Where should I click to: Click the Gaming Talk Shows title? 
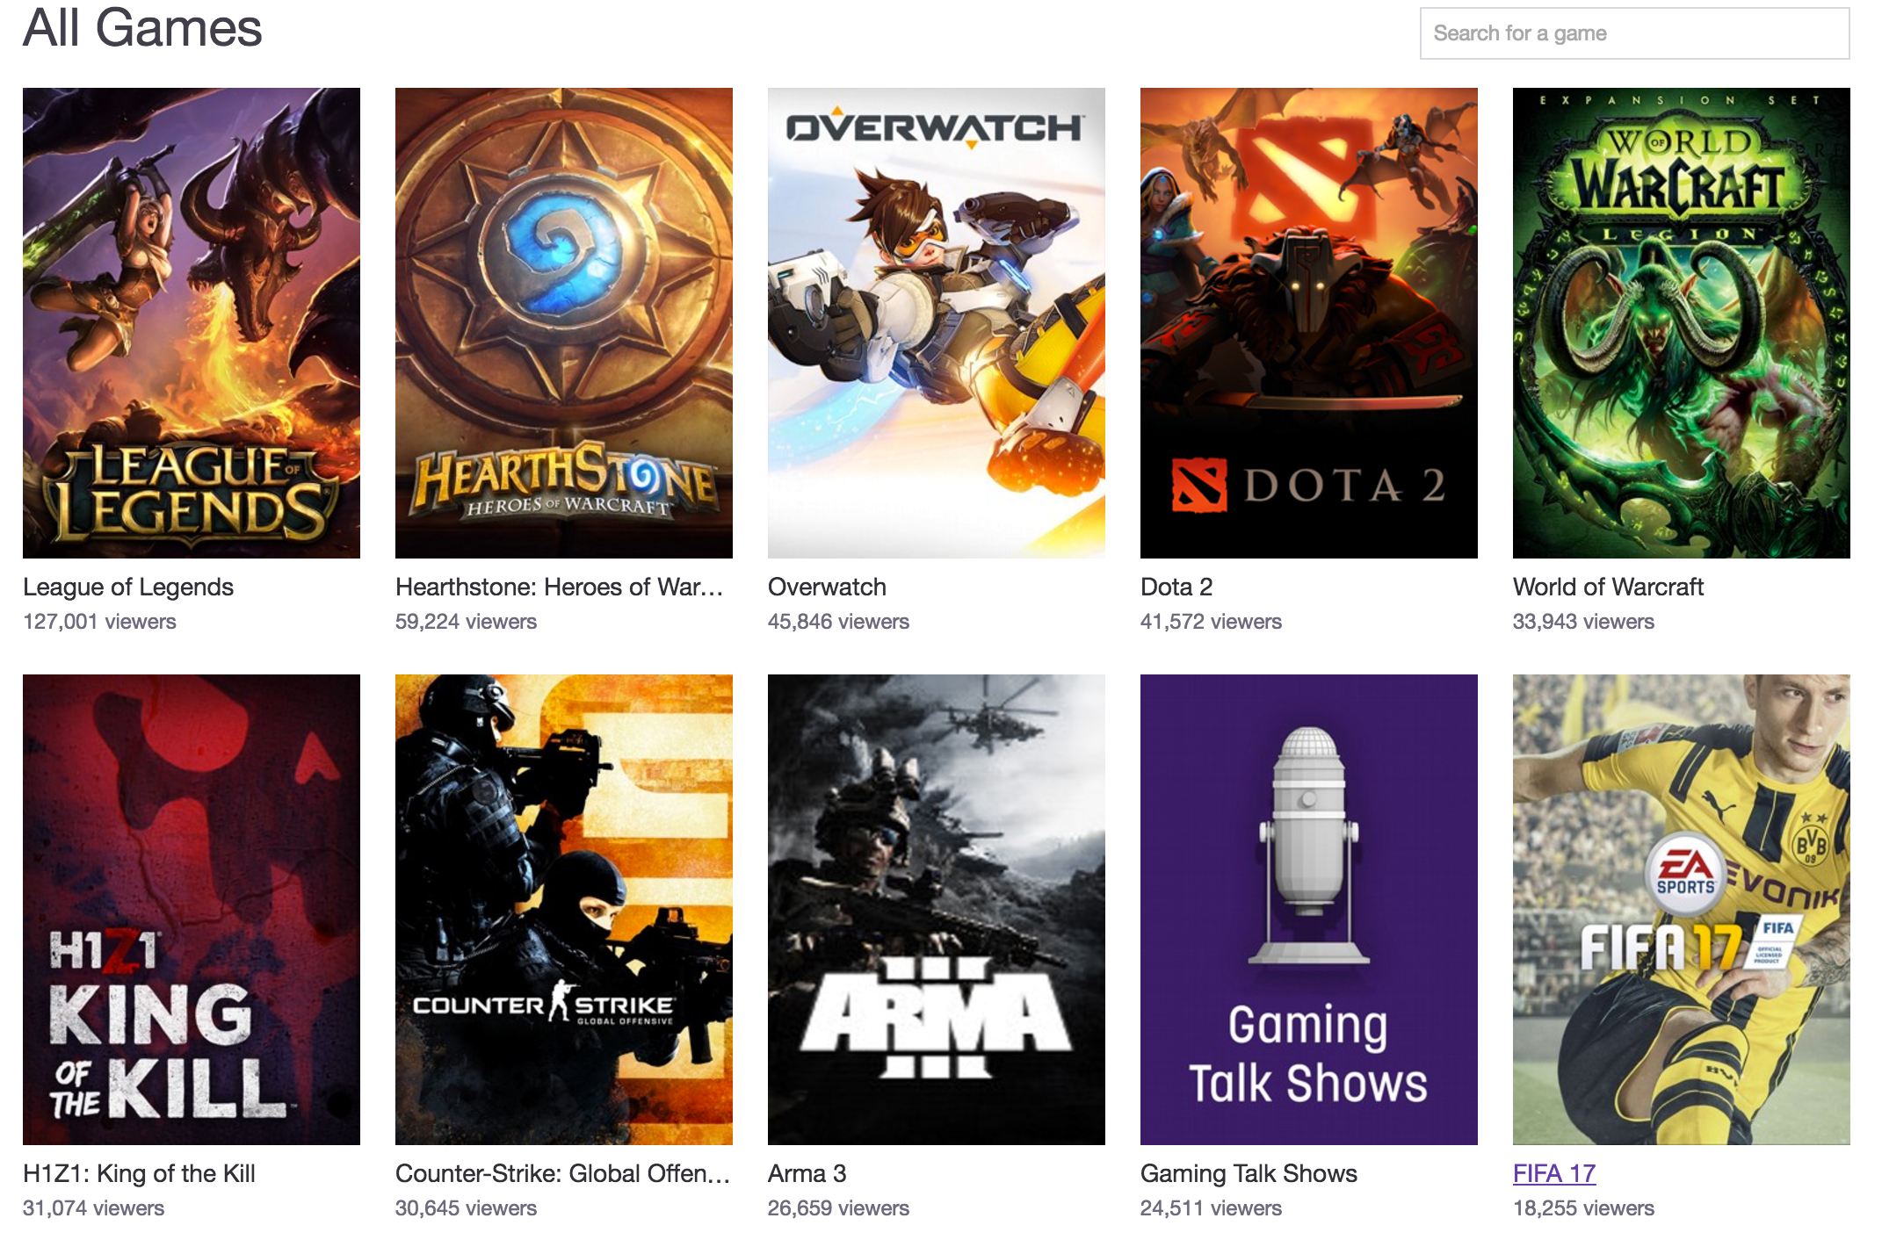(1249, 1173)
